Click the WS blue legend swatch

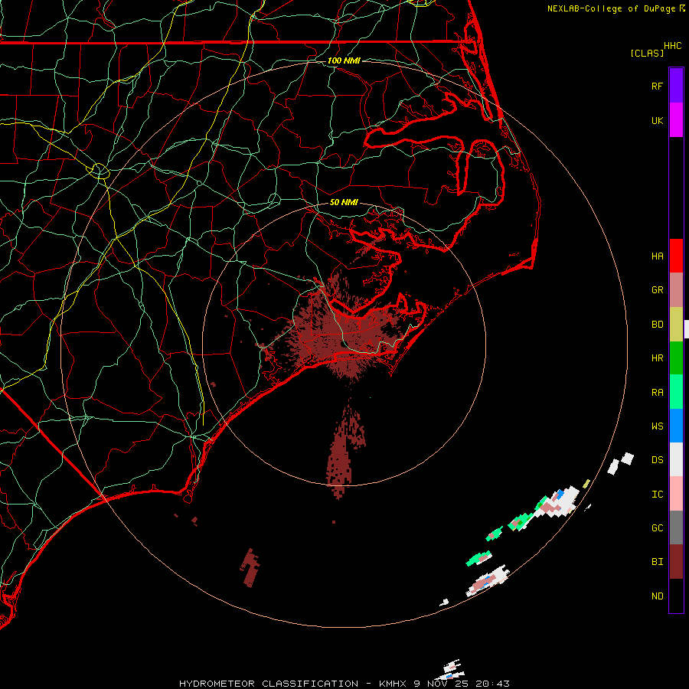click(676, 426)
